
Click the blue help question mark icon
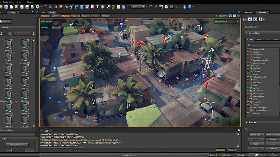[190, 7]
